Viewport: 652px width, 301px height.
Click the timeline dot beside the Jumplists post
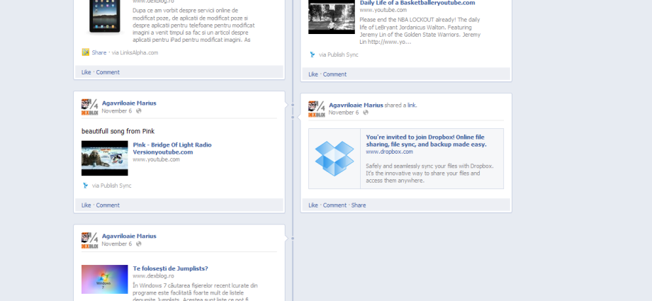pyautogui.click(x=293, y=238)
